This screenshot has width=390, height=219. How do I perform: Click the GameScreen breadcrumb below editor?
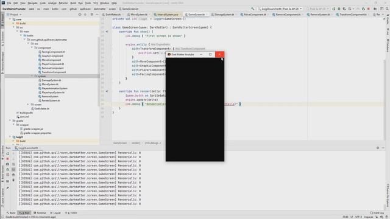pos(120,143)
